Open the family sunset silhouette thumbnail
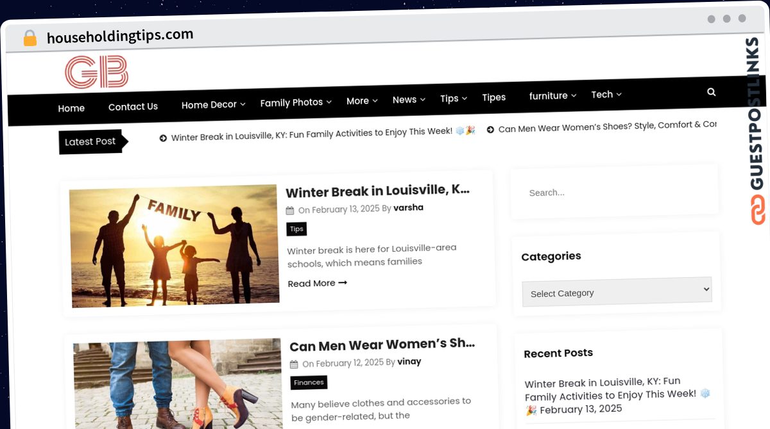Screen dimensions: 770x429 174,246
